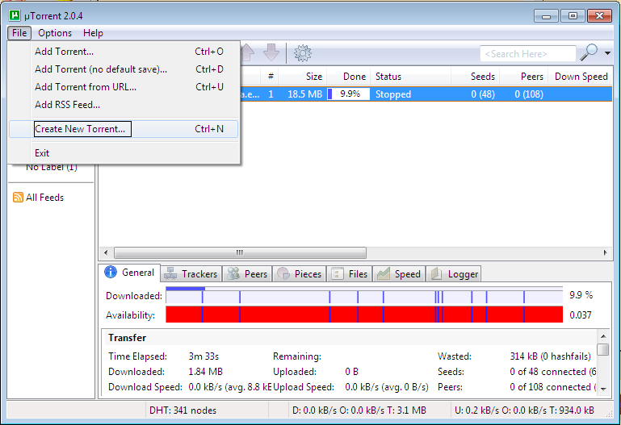
Task: Click the Transfer section heading
Action: (127, 338)
